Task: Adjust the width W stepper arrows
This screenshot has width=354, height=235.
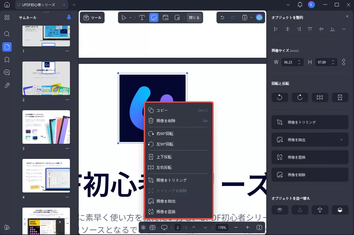Action: click(x=299, y=62)
